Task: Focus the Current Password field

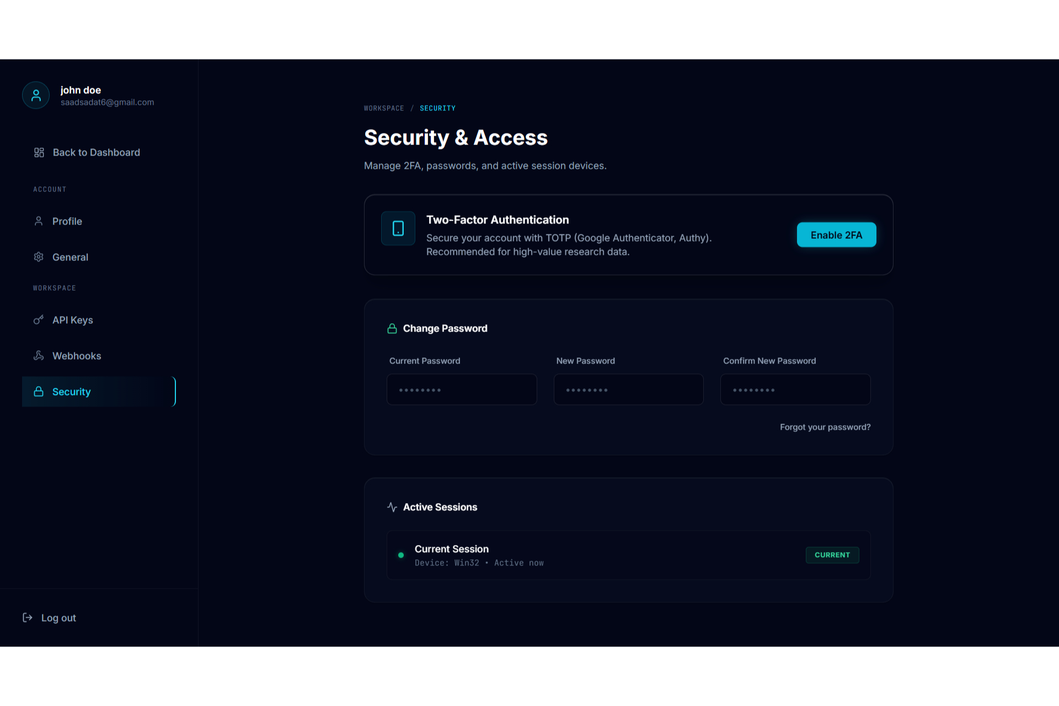Action: tap(462, 389)
